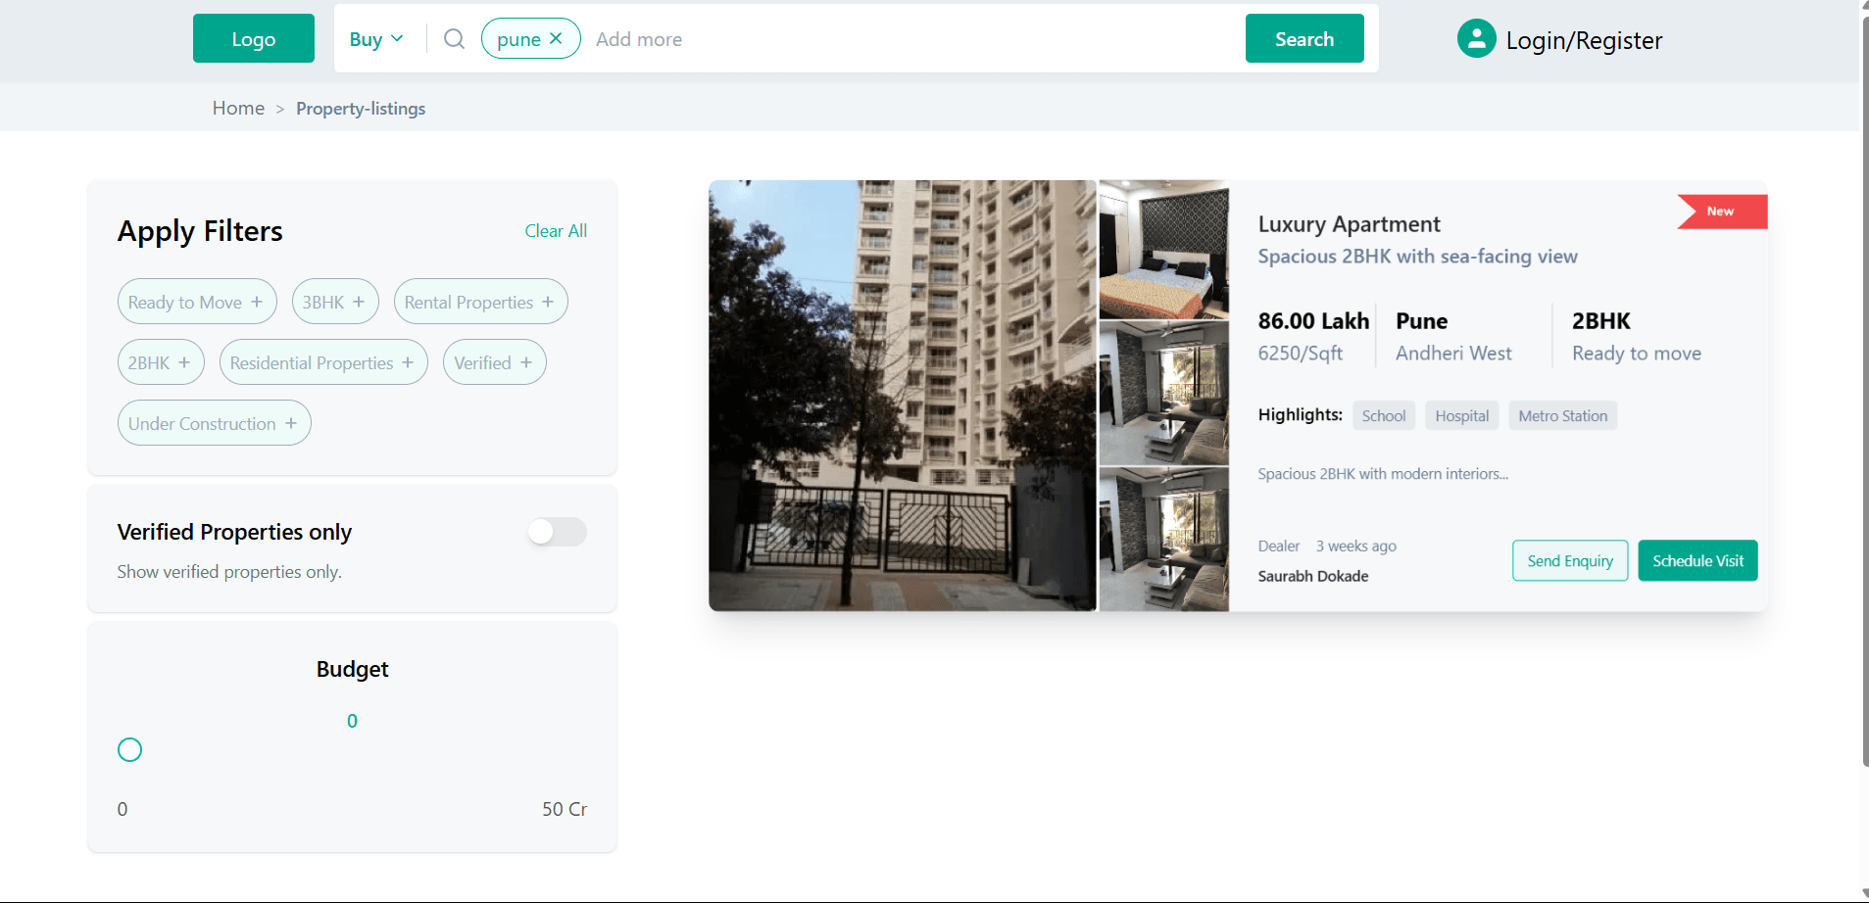Click the search magnifier icon
Viewport: 1869px width, 903px height.
point(454,39)
